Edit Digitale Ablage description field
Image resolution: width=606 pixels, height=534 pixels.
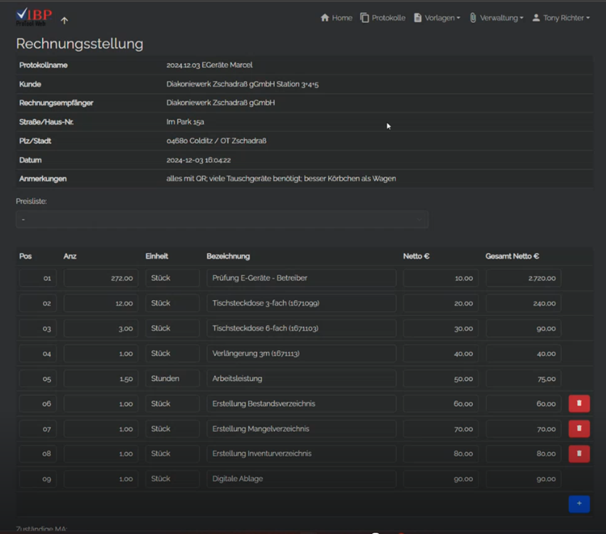coord(301,479)
